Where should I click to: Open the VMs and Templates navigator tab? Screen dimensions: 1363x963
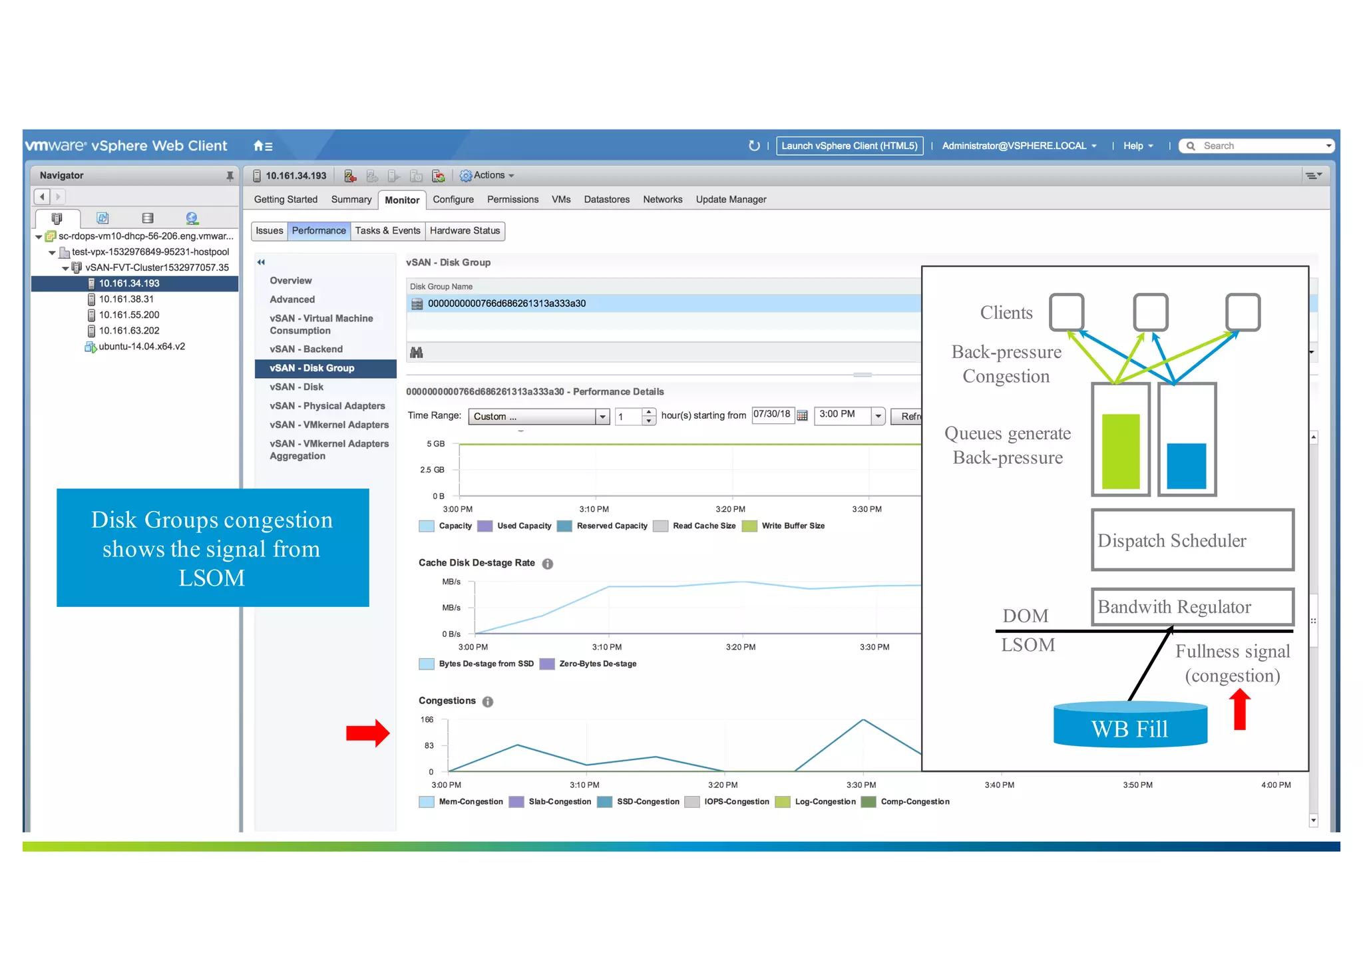point(102,218)
